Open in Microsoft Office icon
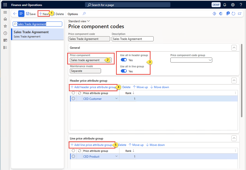The image size is (246, 170). click(x=221, y=14)
